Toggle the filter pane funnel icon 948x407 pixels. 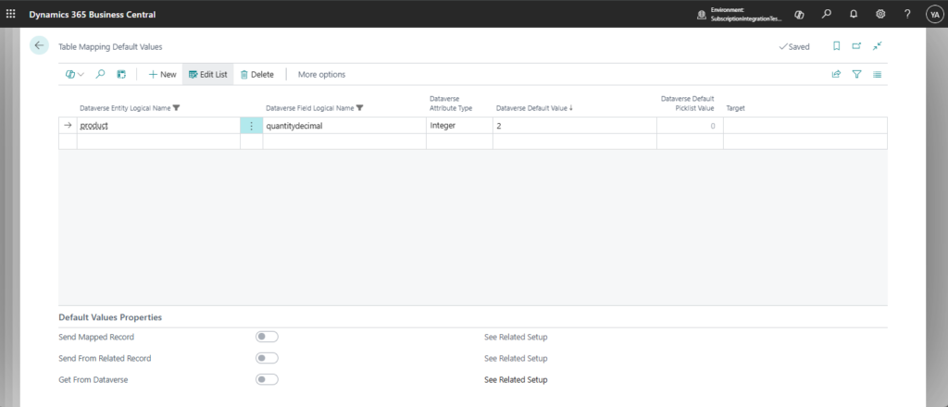[x=856, y=74]
